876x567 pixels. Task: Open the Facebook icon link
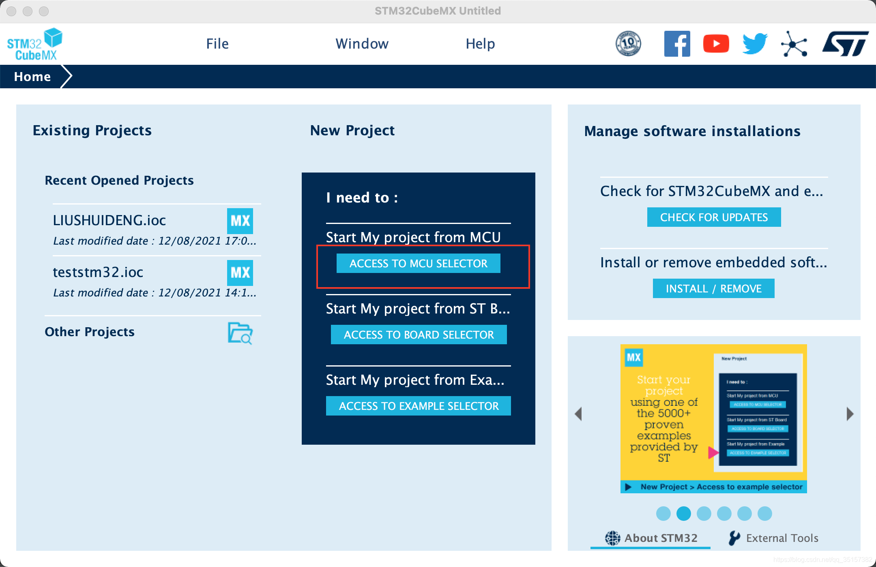[677, 44]
